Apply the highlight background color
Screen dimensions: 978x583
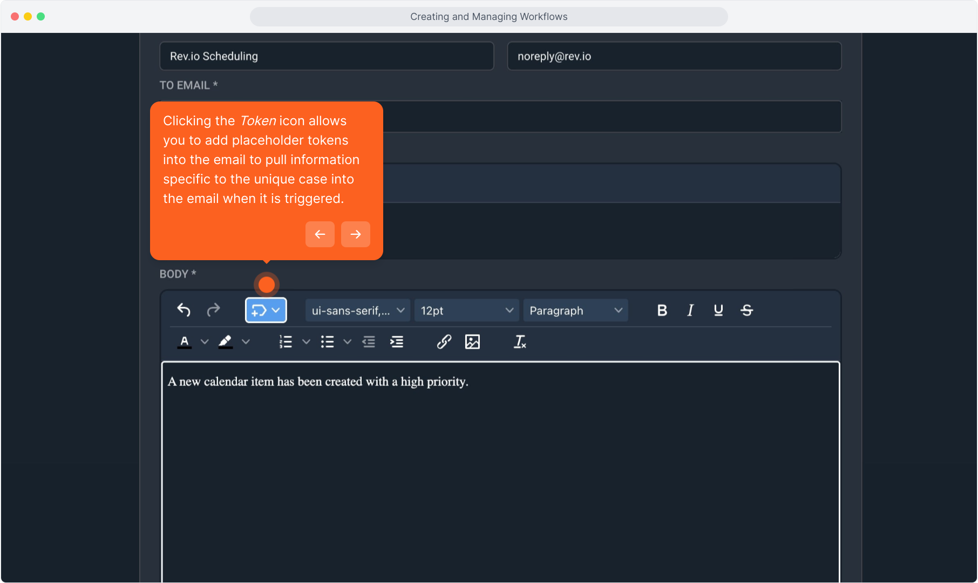(226, 342)
